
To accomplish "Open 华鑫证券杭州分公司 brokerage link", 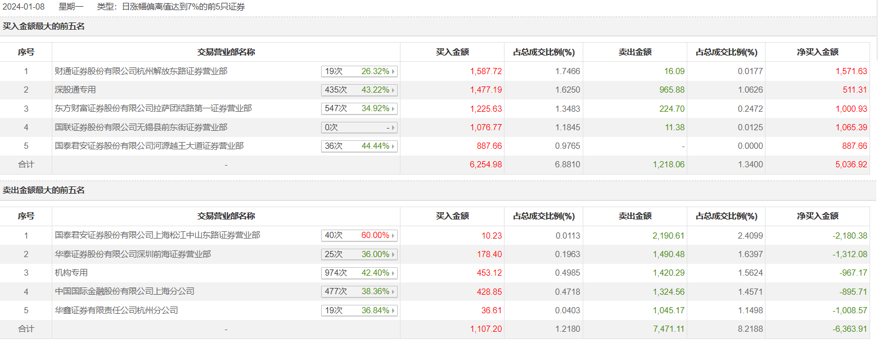I will pos(116,310).
